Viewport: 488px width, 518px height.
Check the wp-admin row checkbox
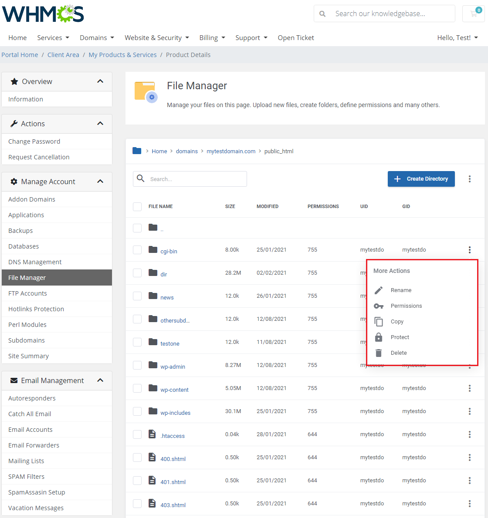pos(137,365)
